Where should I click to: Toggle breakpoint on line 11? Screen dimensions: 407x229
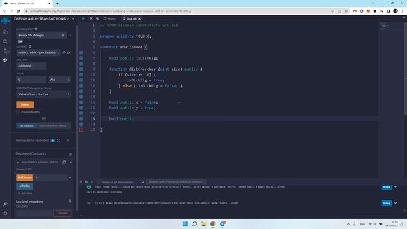(81, 80)
